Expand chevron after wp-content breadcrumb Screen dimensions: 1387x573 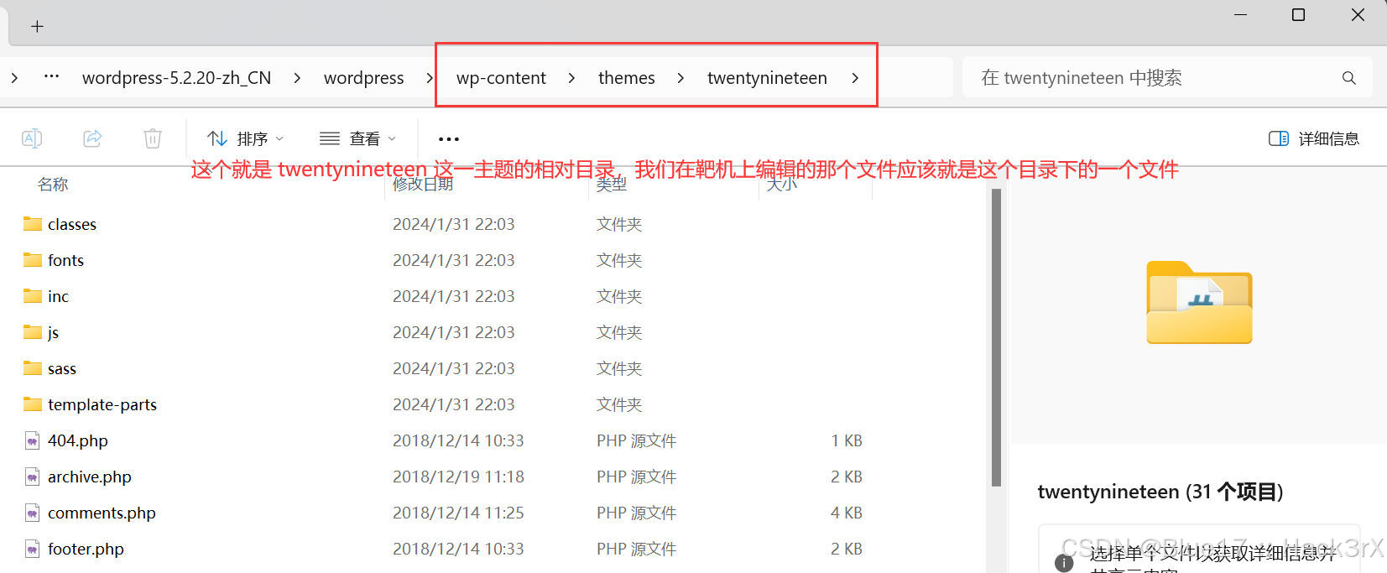571,78
